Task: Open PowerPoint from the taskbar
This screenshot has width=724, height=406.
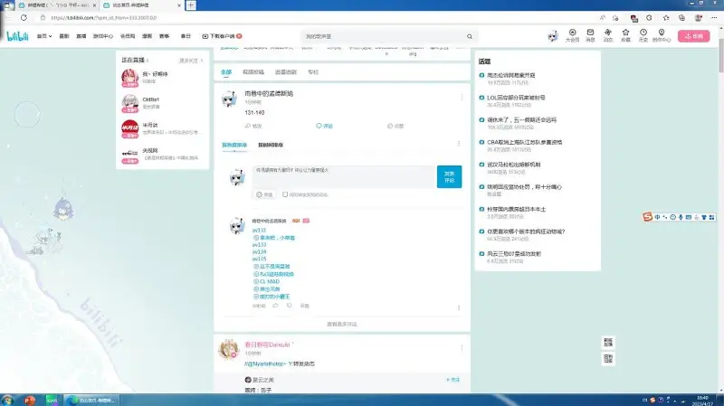Action: 30,400
